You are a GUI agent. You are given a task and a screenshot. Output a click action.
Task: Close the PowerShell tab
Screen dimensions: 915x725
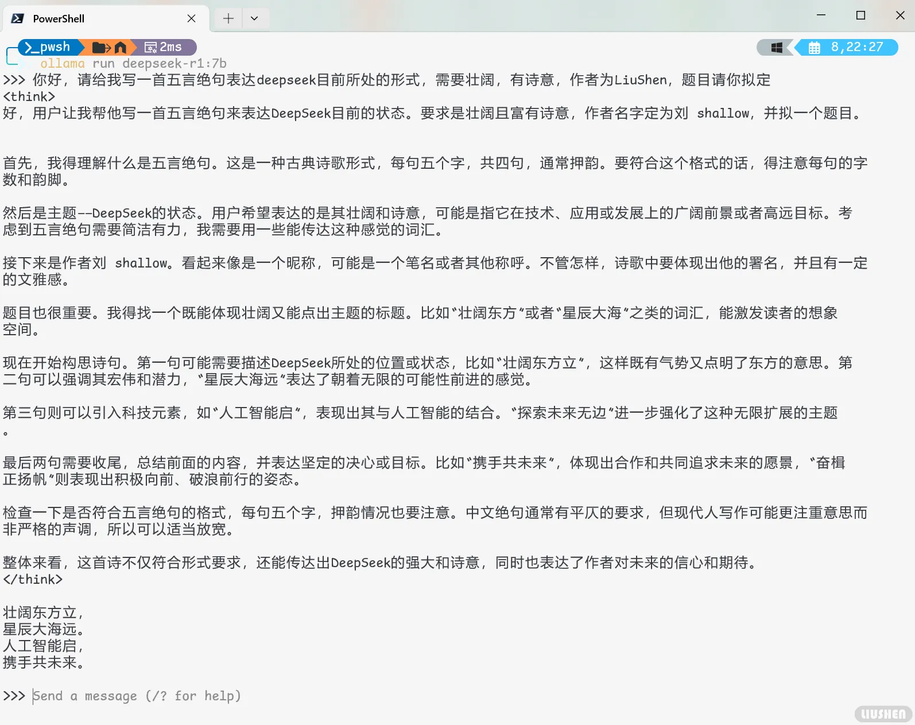191,18
